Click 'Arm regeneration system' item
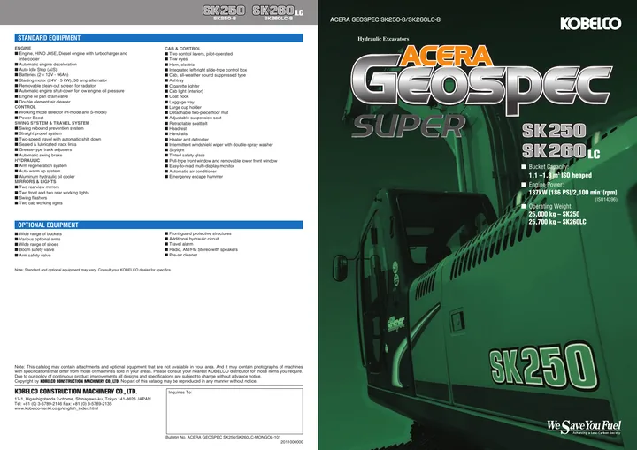 coord(42,165)
